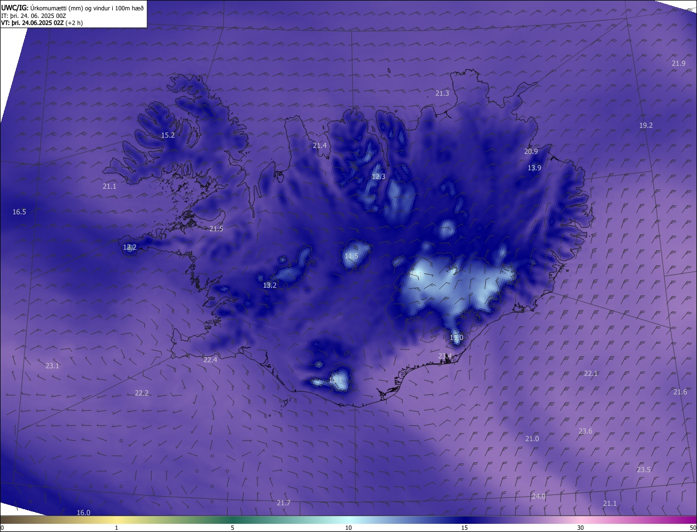
Task: Click the 23.1 value on the map
Action: coord(52,366)
